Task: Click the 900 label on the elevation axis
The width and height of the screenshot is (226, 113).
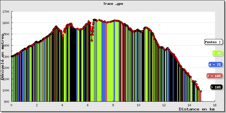Action: (6, 102)
